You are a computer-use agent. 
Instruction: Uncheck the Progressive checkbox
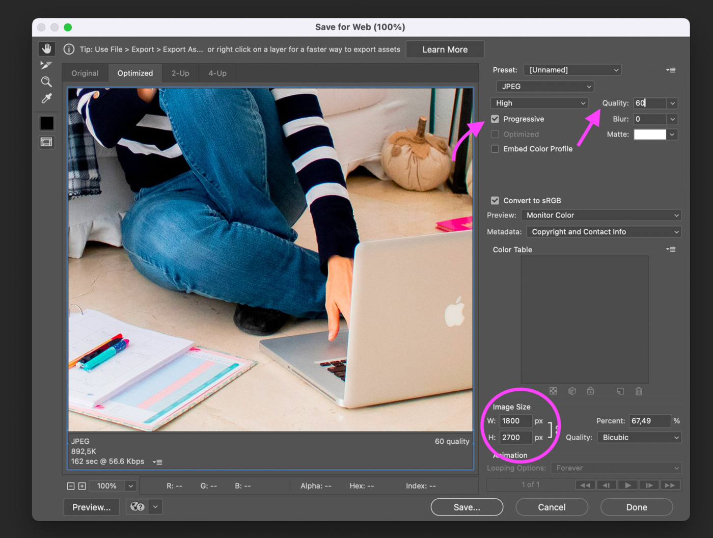pyautogui.click(x=495, y=119)
